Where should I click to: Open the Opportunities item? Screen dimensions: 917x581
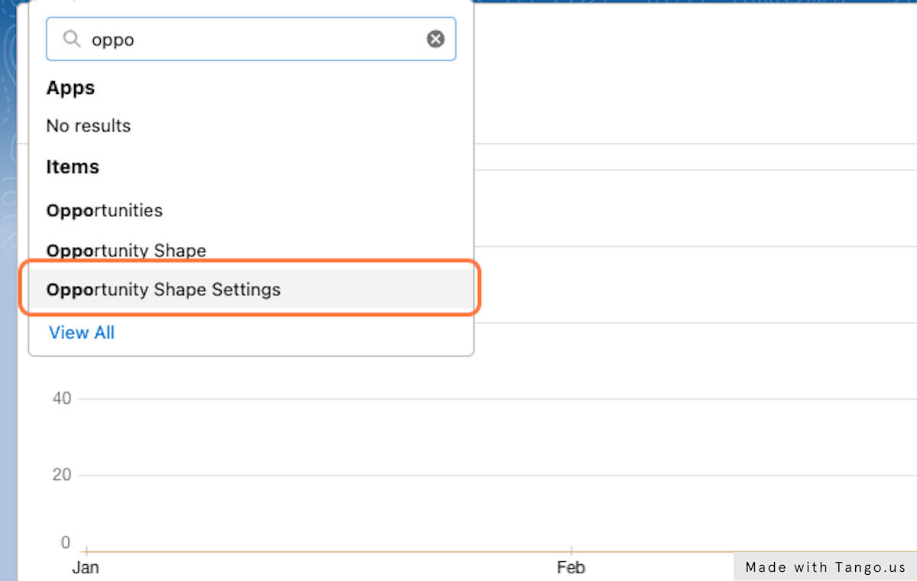(105, 210)
